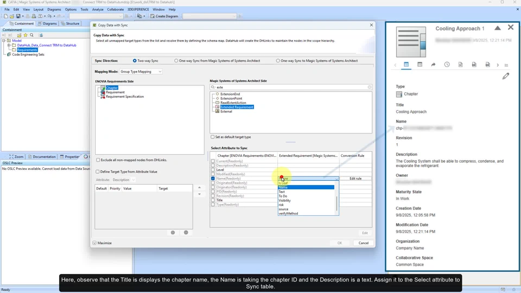Viewport: 521px width, 293px height.
Task: Expand the DataHub_Data_Connect TRM to DataHub node
Action: [9, 45]
